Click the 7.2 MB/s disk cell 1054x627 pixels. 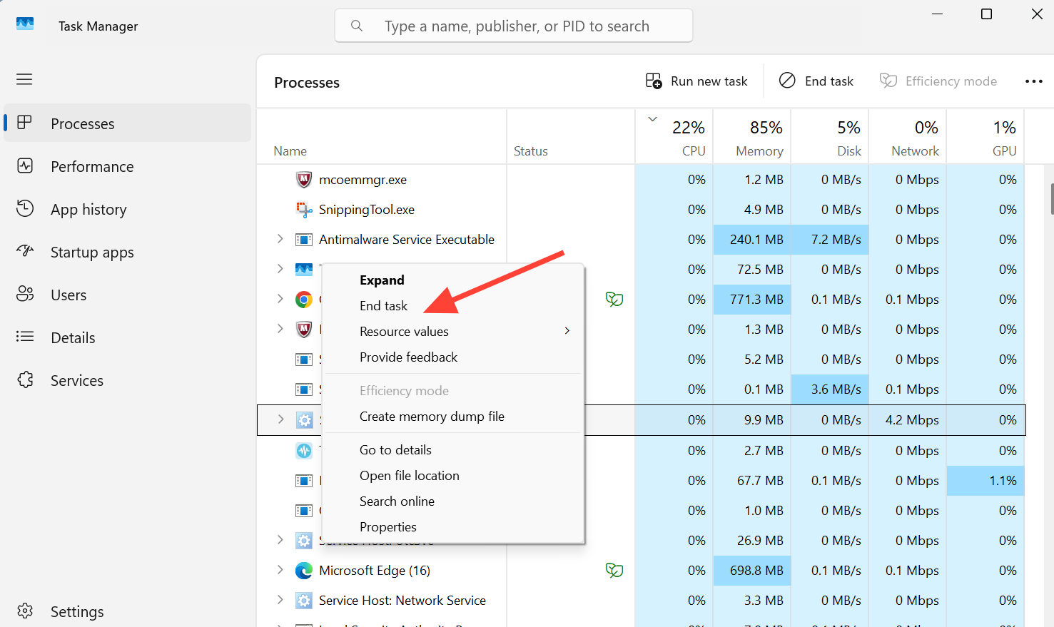[830, 240]
